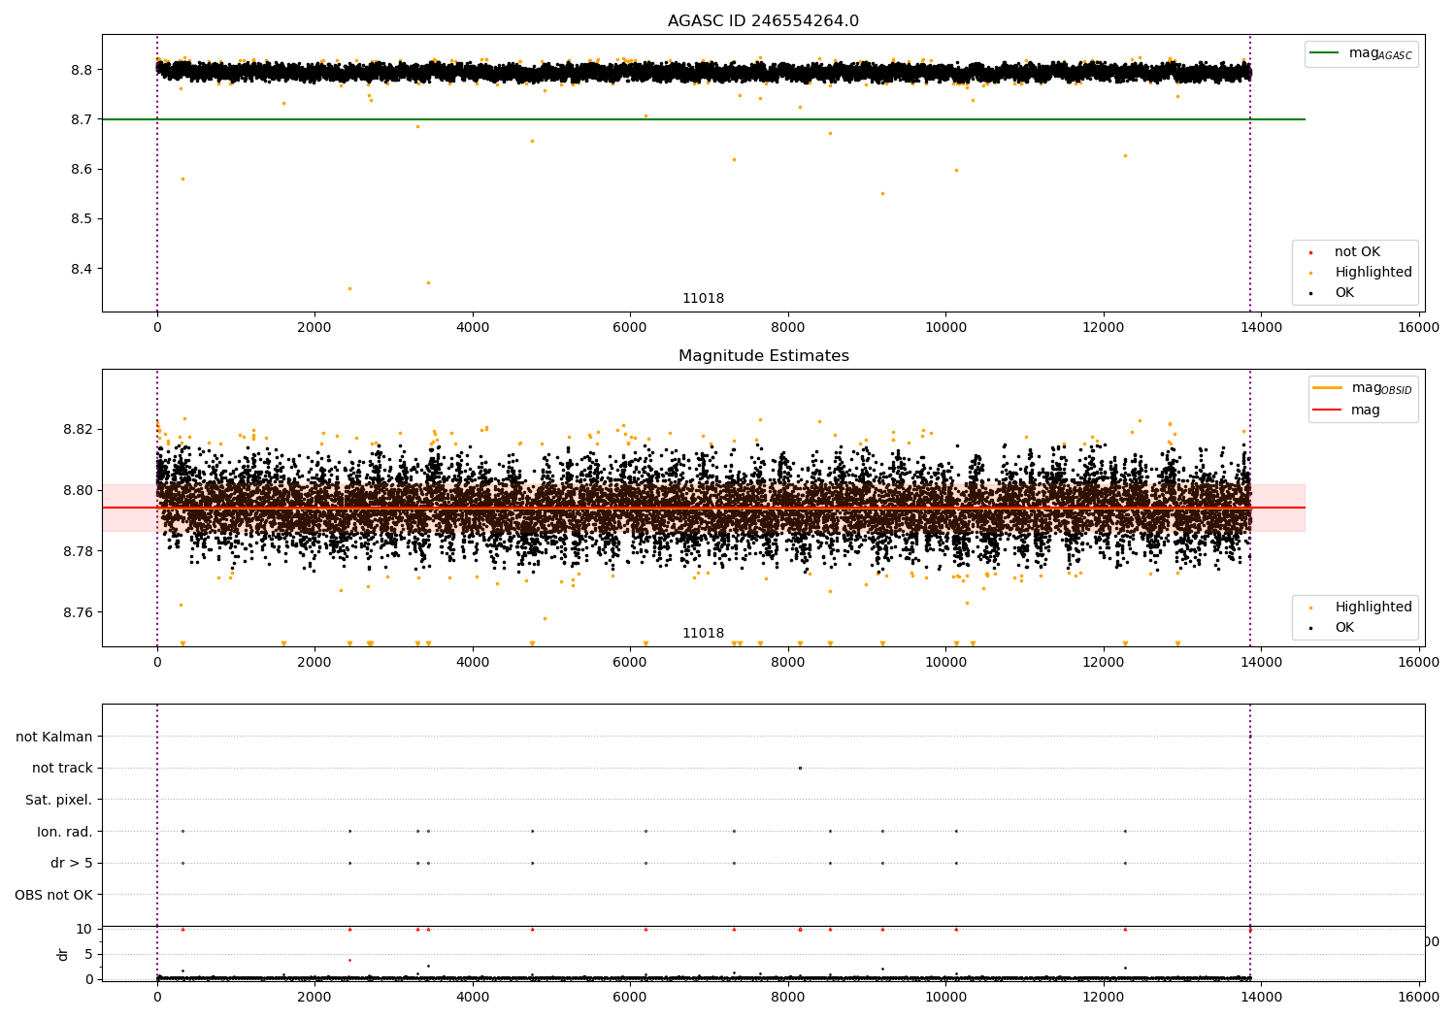Click the 8.7 y-tick label on top plot
The image size is (1456, 1019).
(80, 120)
